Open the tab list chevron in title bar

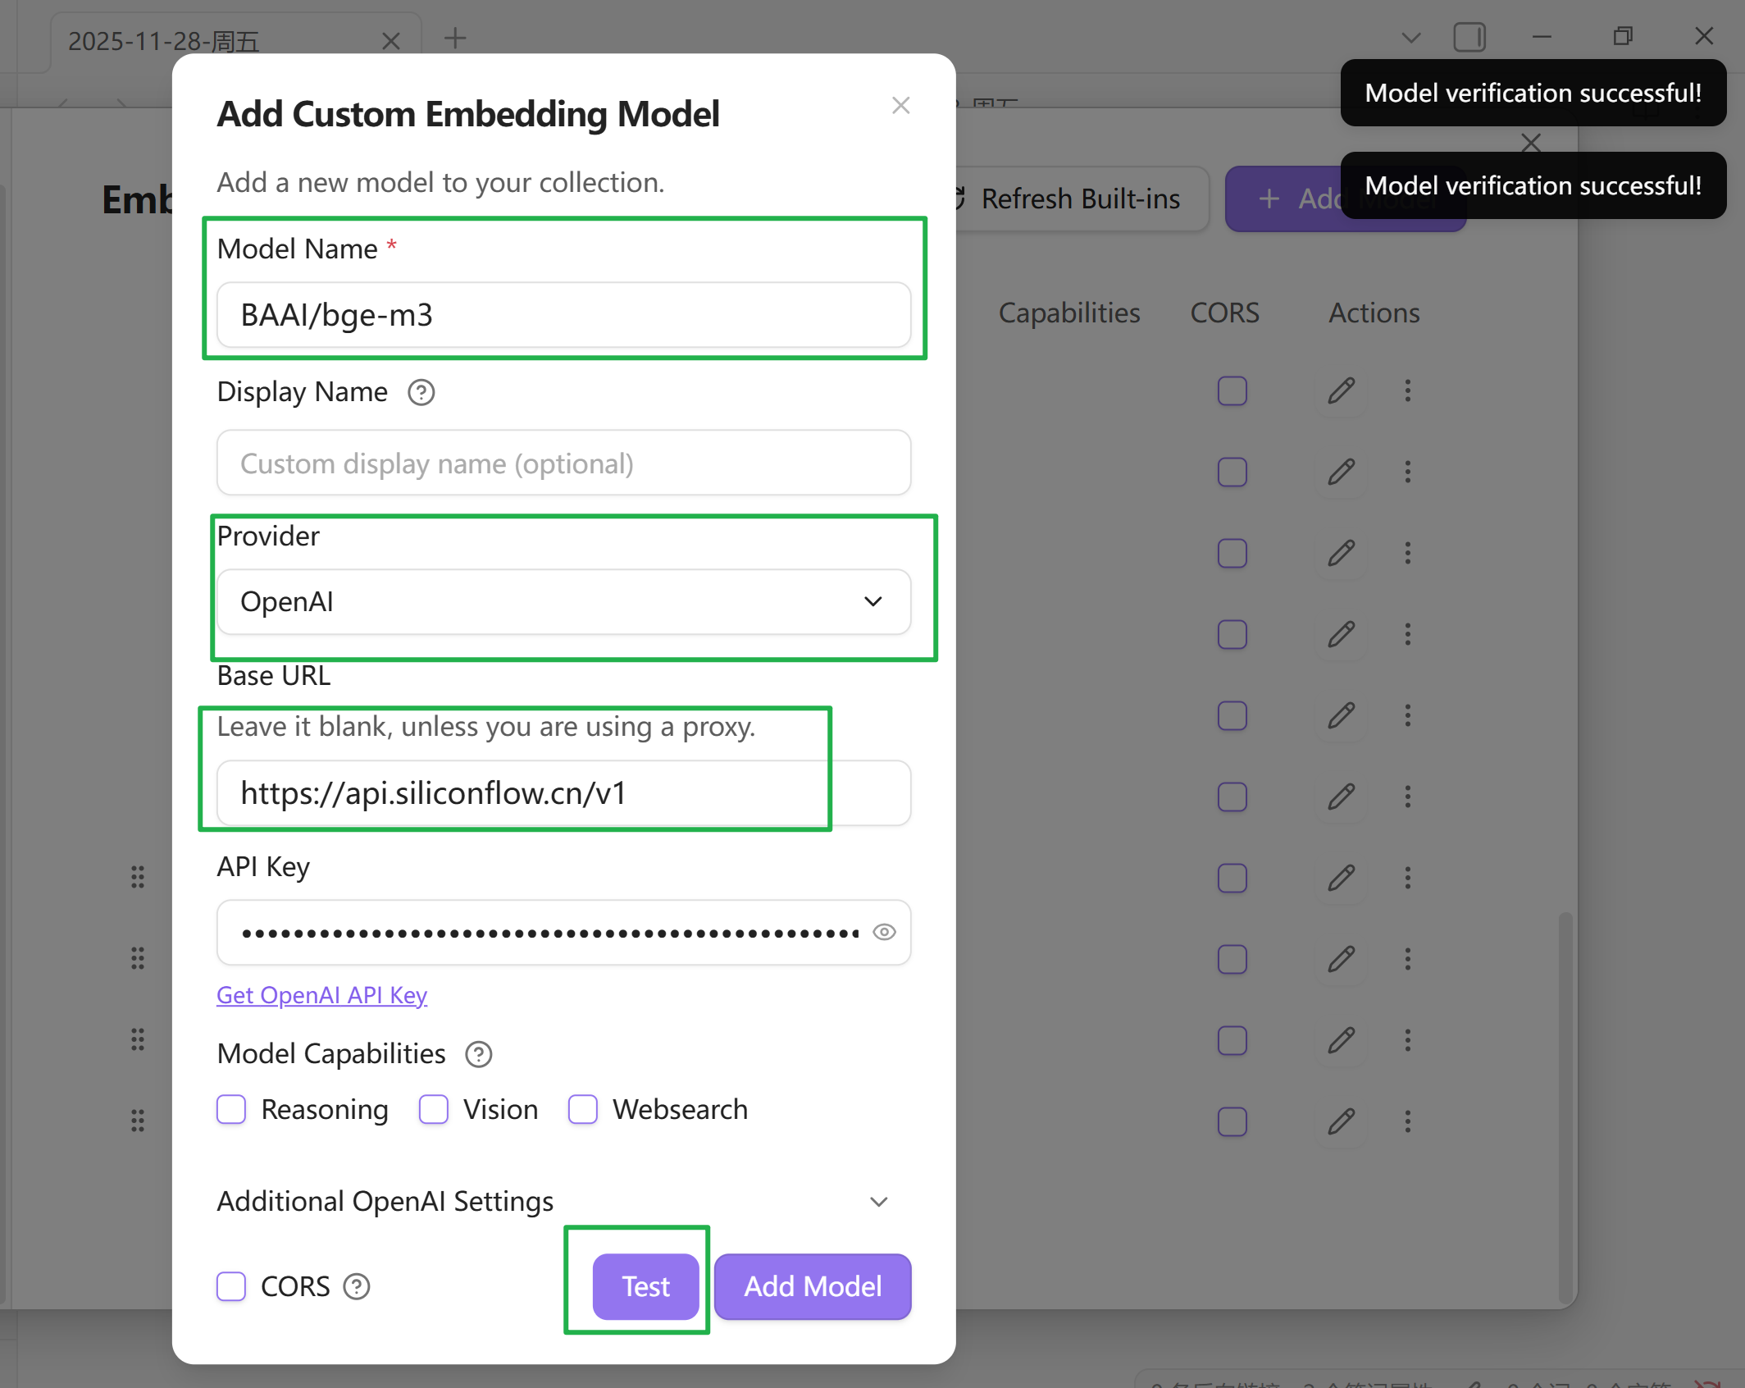click(1411, 38)
